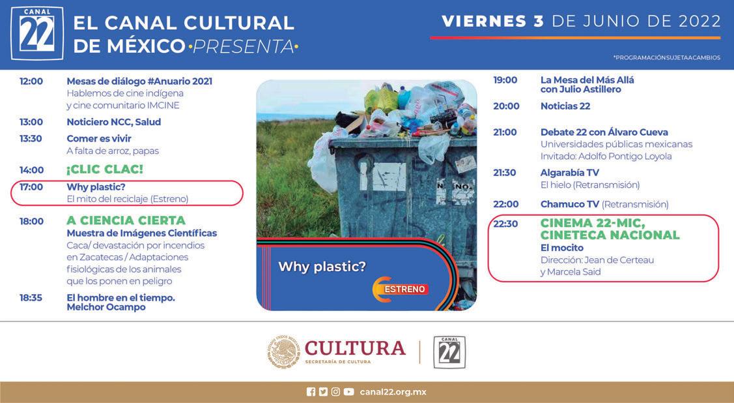Click 'Melchor Ocampo' text
The width and height of the screenshot is (734, 403).
tap(106, 307)
